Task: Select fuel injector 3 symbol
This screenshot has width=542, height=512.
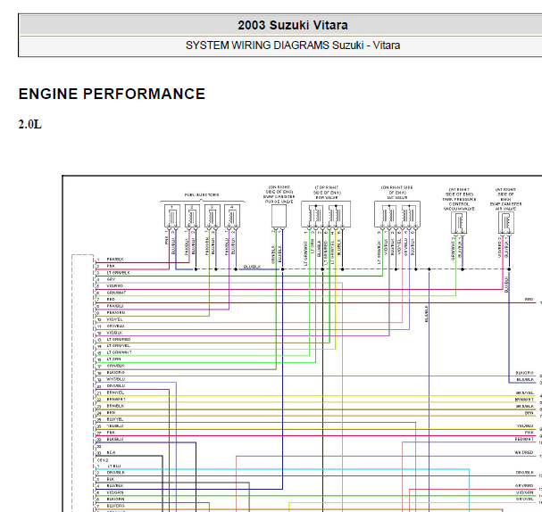Action: tap(213, 216)
